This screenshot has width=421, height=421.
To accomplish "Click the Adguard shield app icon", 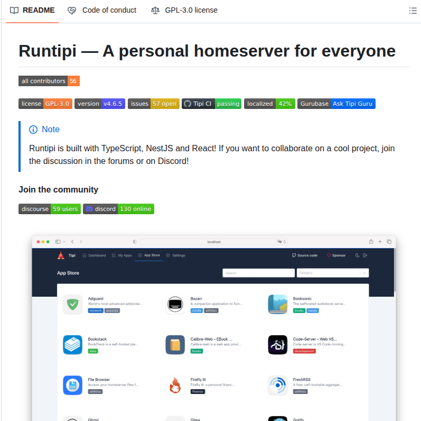I will (73, 304).
